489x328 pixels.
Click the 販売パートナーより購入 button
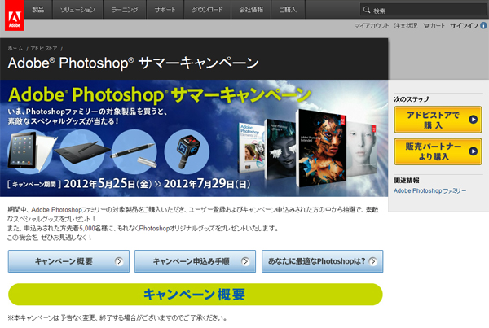pyautogui.click(x=438, y=151)
